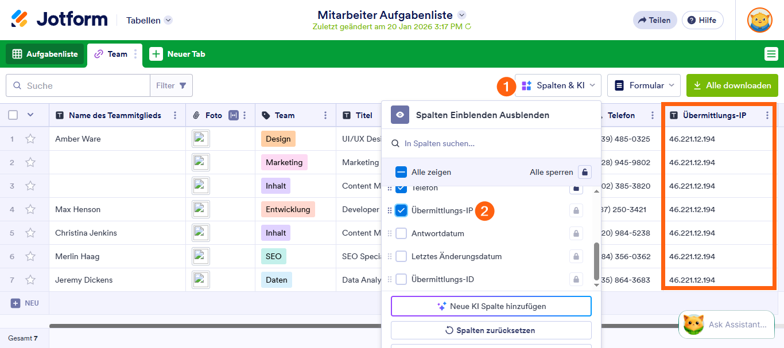
Task: Open the hamburger menu in green bar
Action: (x=771, y=54)
